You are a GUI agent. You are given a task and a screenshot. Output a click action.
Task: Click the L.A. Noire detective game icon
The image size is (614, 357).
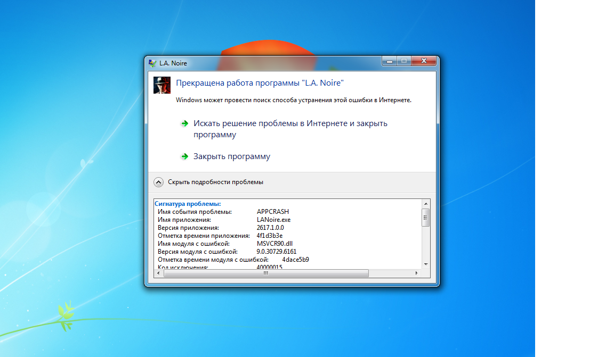click(x=161, y=85)
